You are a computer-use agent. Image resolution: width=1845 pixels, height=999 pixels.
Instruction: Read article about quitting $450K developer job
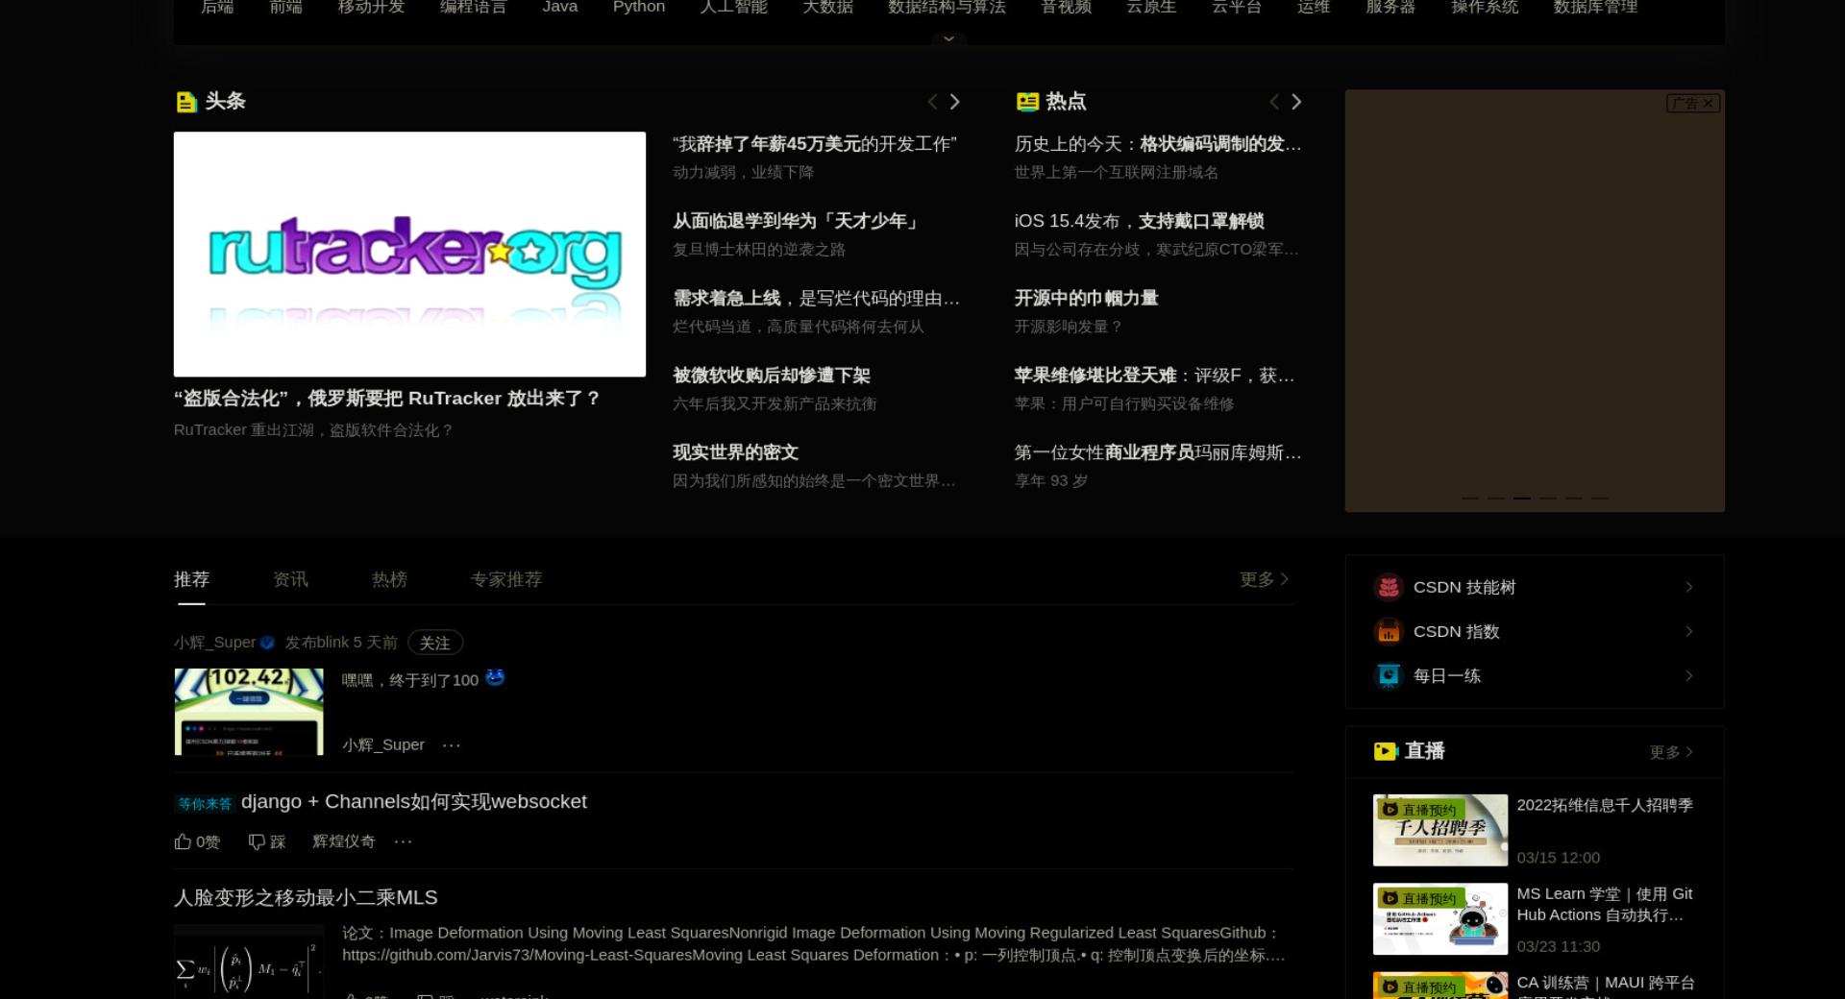815,144
